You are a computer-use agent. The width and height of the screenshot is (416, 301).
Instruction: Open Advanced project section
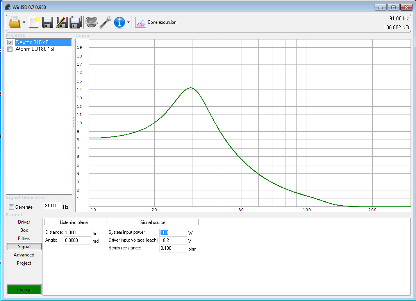[24, 255]
